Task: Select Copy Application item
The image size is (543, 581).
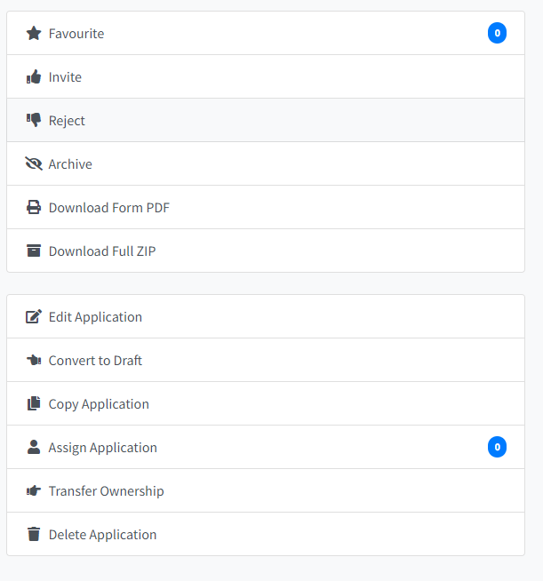Action: point(266,403)
